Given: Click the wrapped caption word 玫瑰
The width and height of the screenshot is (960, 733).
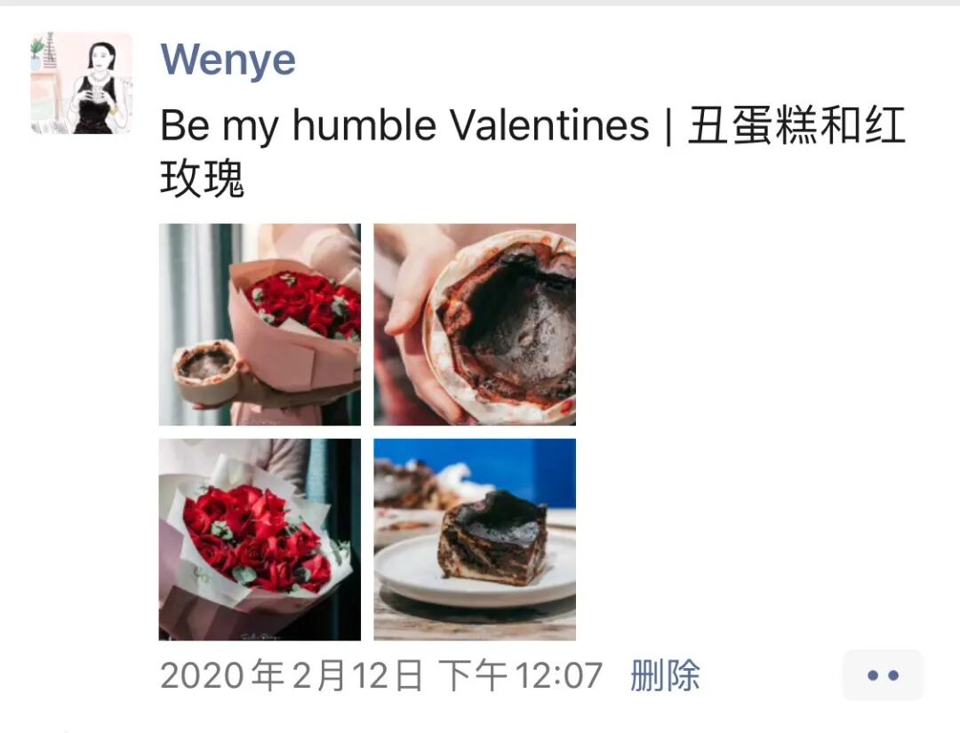Looking at the screenshot, I should pos(202,178).
